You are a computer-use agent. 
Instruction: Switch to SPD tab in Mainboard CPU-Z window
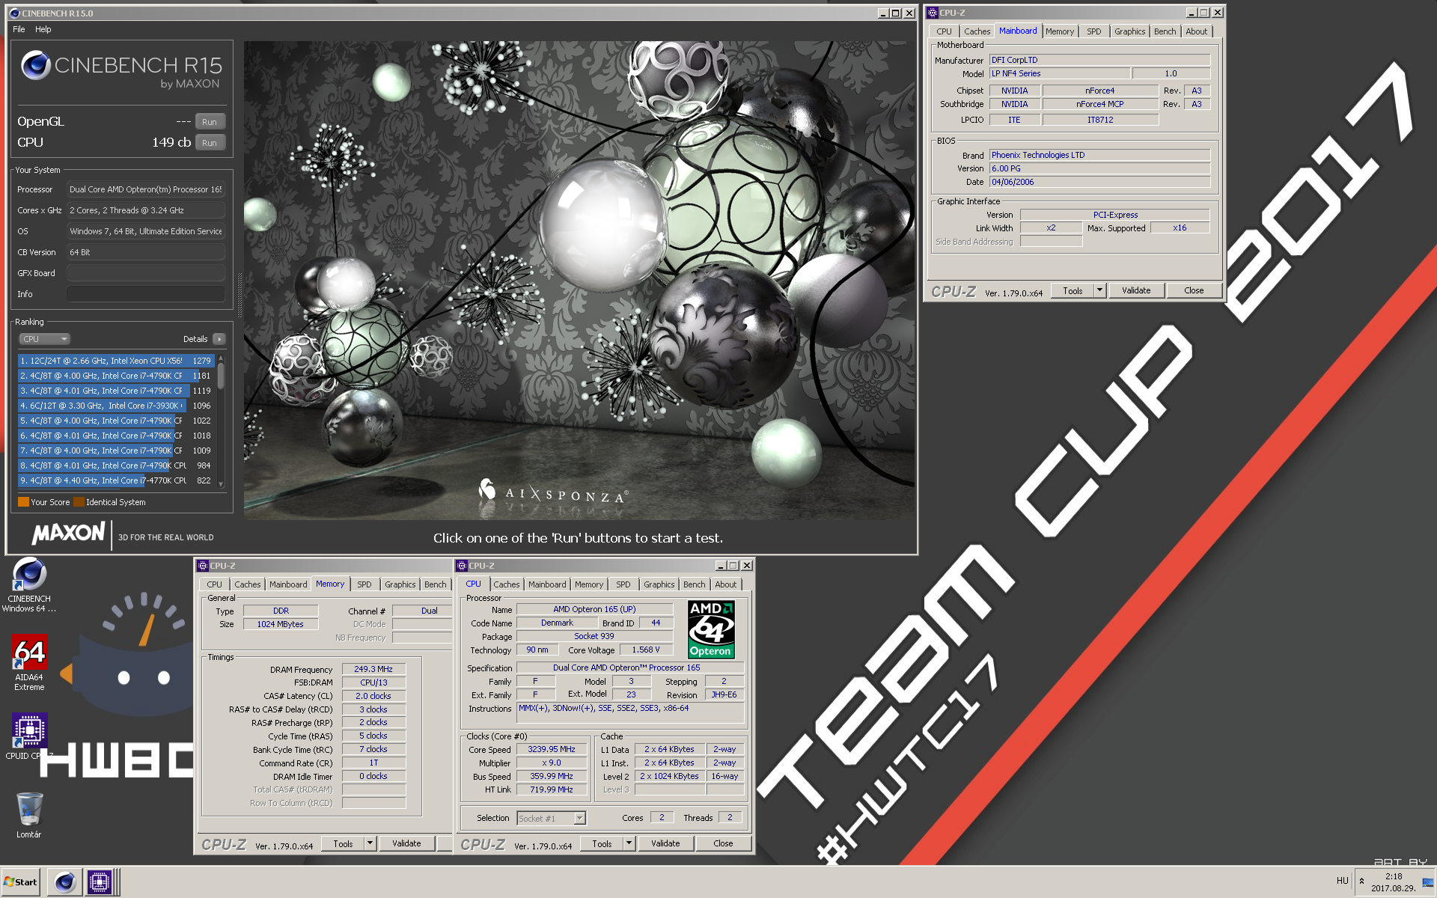(1093, 31)
